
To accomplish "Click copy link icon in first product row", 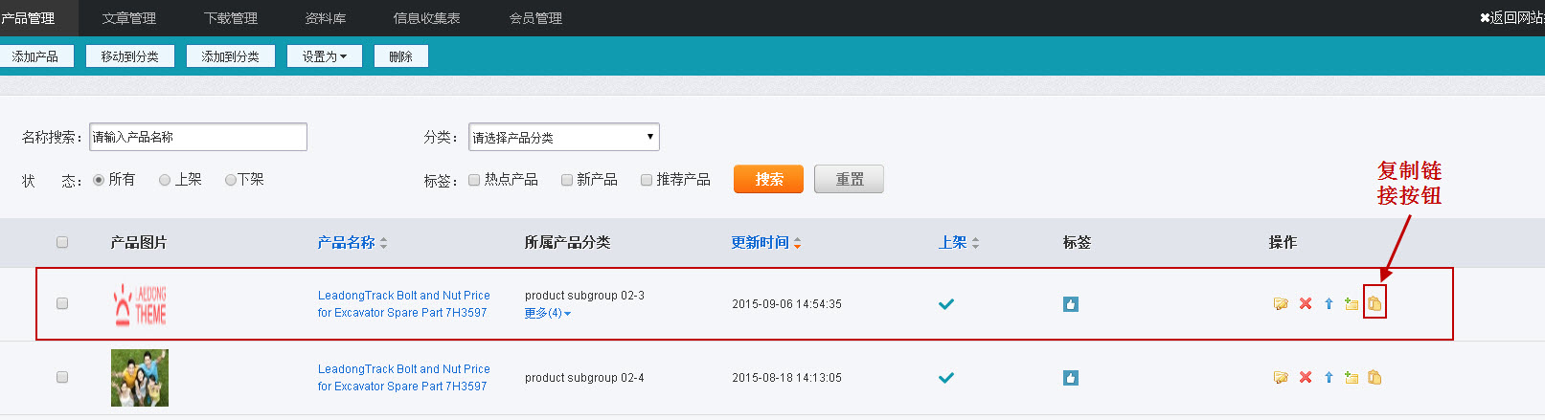I will (1375, 303).
